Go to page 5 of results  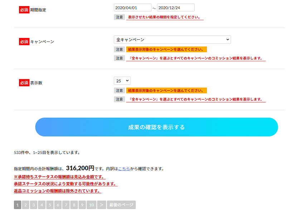click(50, 205)
